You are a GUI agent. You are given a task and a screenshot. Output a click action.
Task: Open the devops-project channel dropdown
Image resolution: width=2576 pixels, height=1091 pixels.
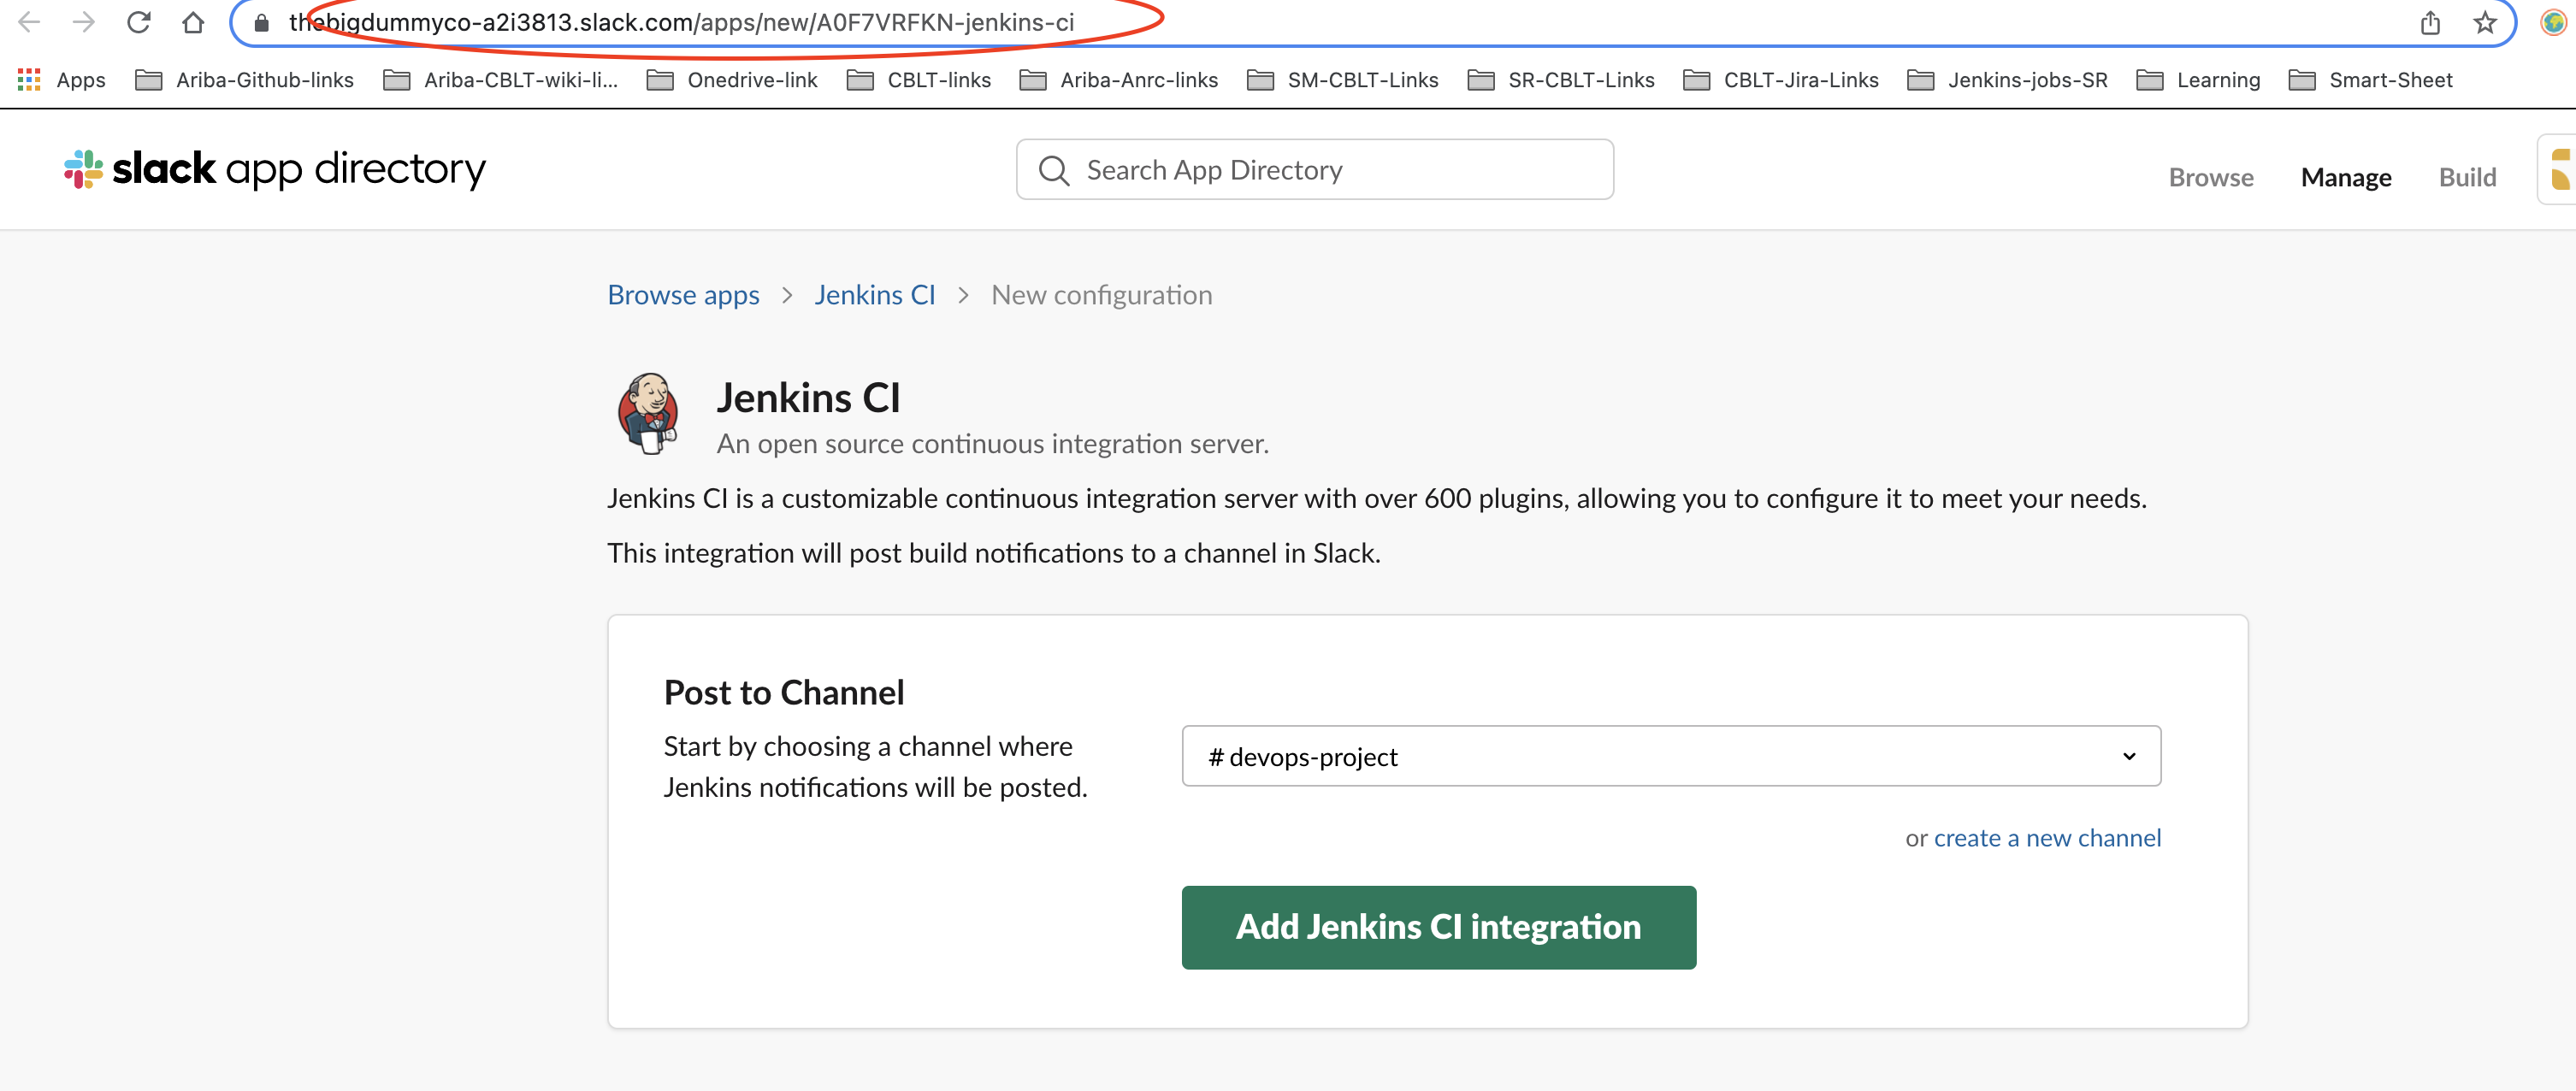pyautogui.click(x=1670, y=756)
